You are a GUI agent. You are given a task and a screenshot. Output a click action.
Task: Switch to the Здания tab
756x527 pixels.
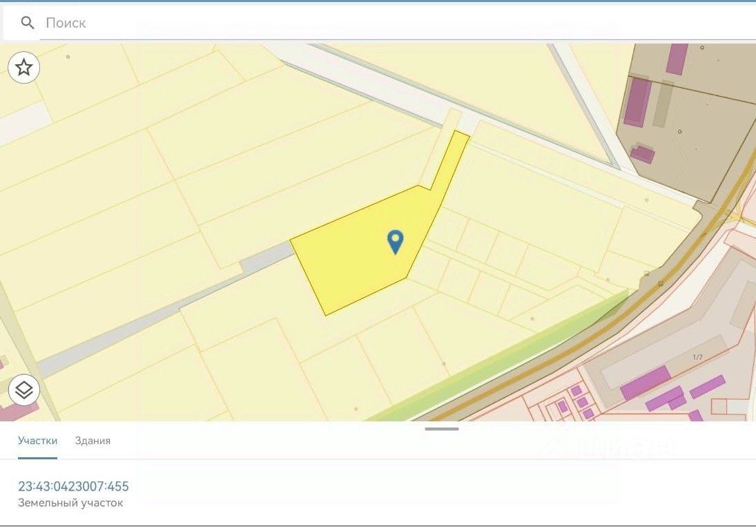tap(93, 441)
